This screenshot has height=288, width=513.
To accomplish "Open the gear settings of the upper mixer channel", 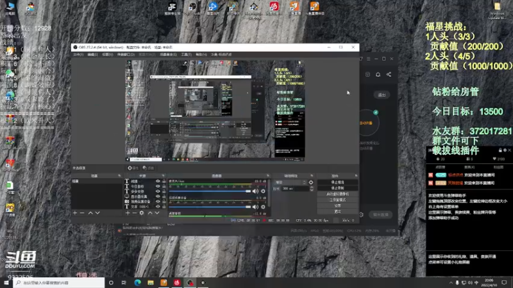I will tap(263, 191).
